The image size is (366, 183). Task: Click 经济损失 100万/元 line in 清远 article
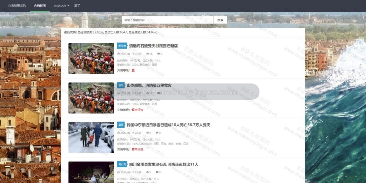point(139,61)
